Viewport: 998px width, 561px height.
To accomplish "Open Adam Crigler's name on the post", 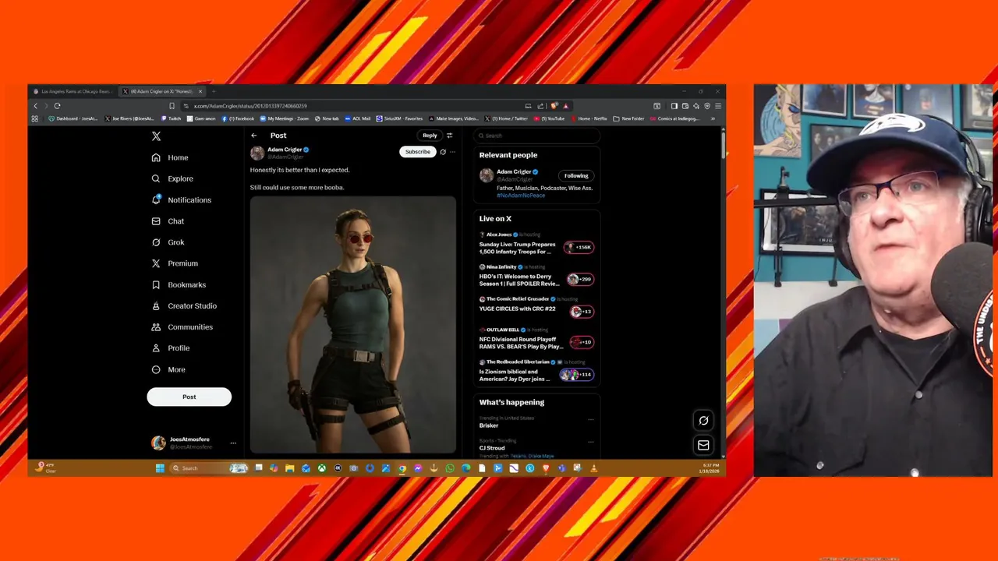I will (x=285, y=150).
